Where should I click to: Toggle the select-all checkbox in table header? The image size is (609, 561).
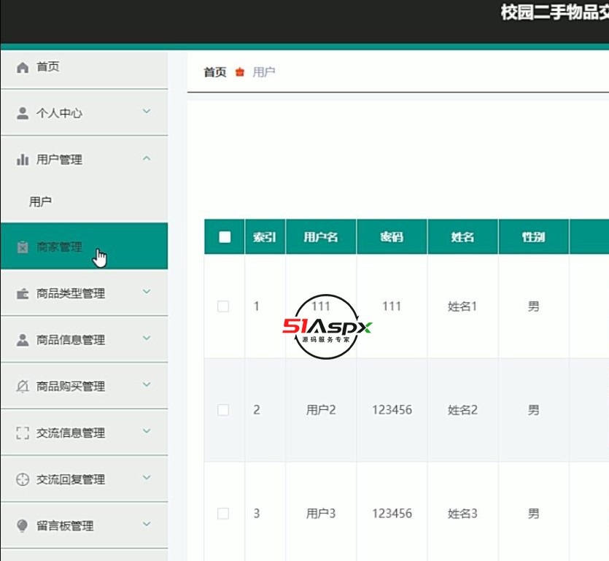[x=225, y=237]
